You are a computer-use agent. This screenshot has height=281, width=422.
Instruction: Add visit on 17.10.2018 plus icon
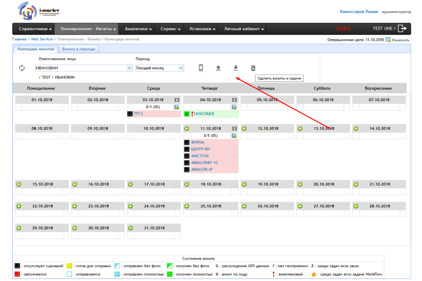131,184
